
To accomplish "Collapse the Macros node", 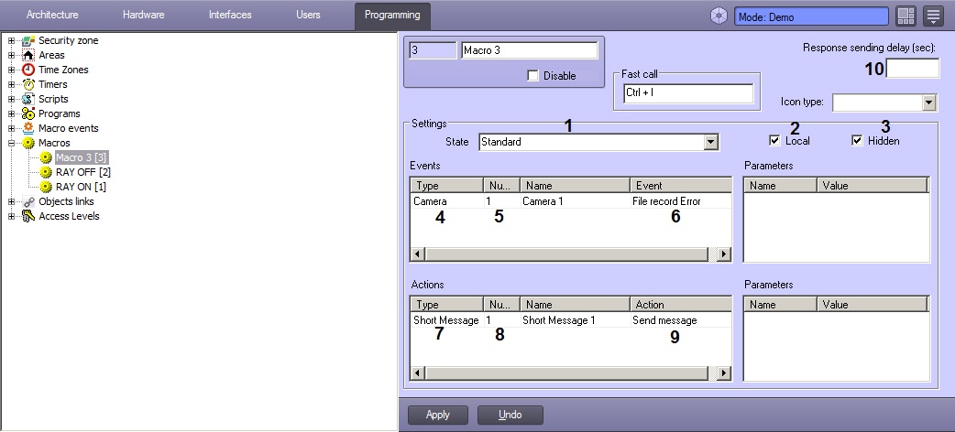I will click(x=11, y=143).
